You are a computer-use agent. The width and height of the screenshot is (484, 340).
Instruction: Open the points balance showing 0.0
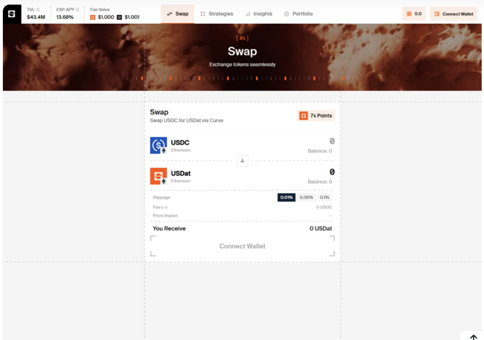[x=414, y=13]
